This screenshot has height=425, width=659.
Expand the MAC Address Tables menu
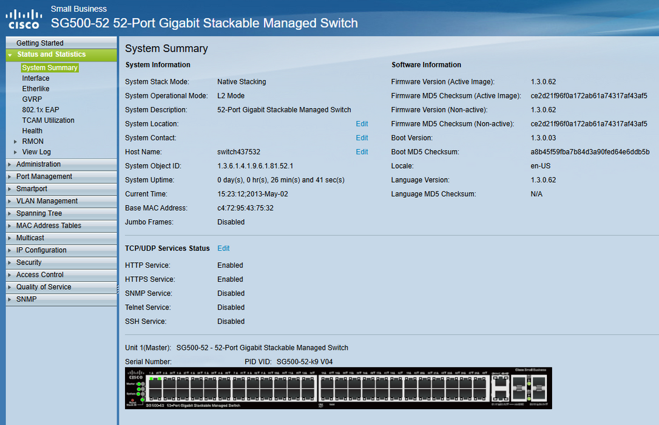pos(61,225)
